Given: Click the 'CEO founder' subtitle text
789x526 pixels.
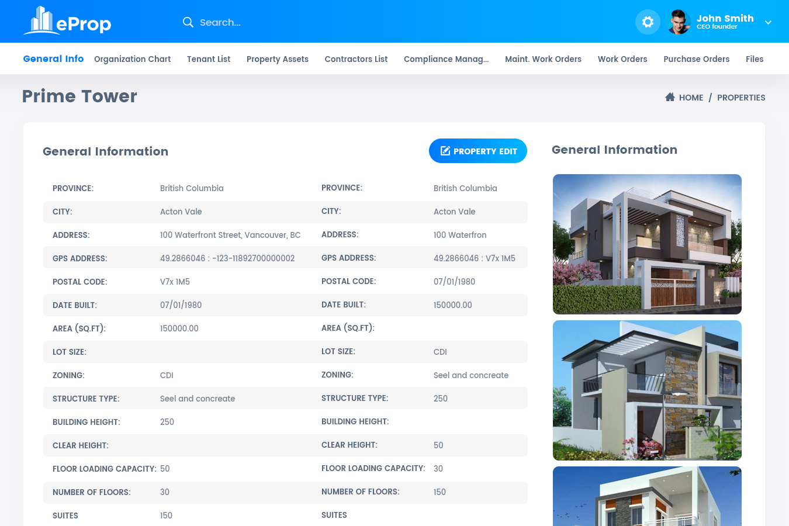Looking at the screenshot, I should point(717,27).
